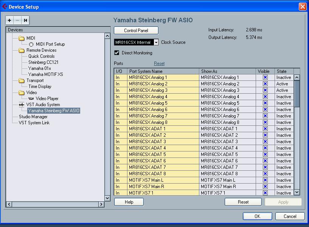Click the State column header
The image size is (309, 227).
pyautogui.click(x=284, y=71)
